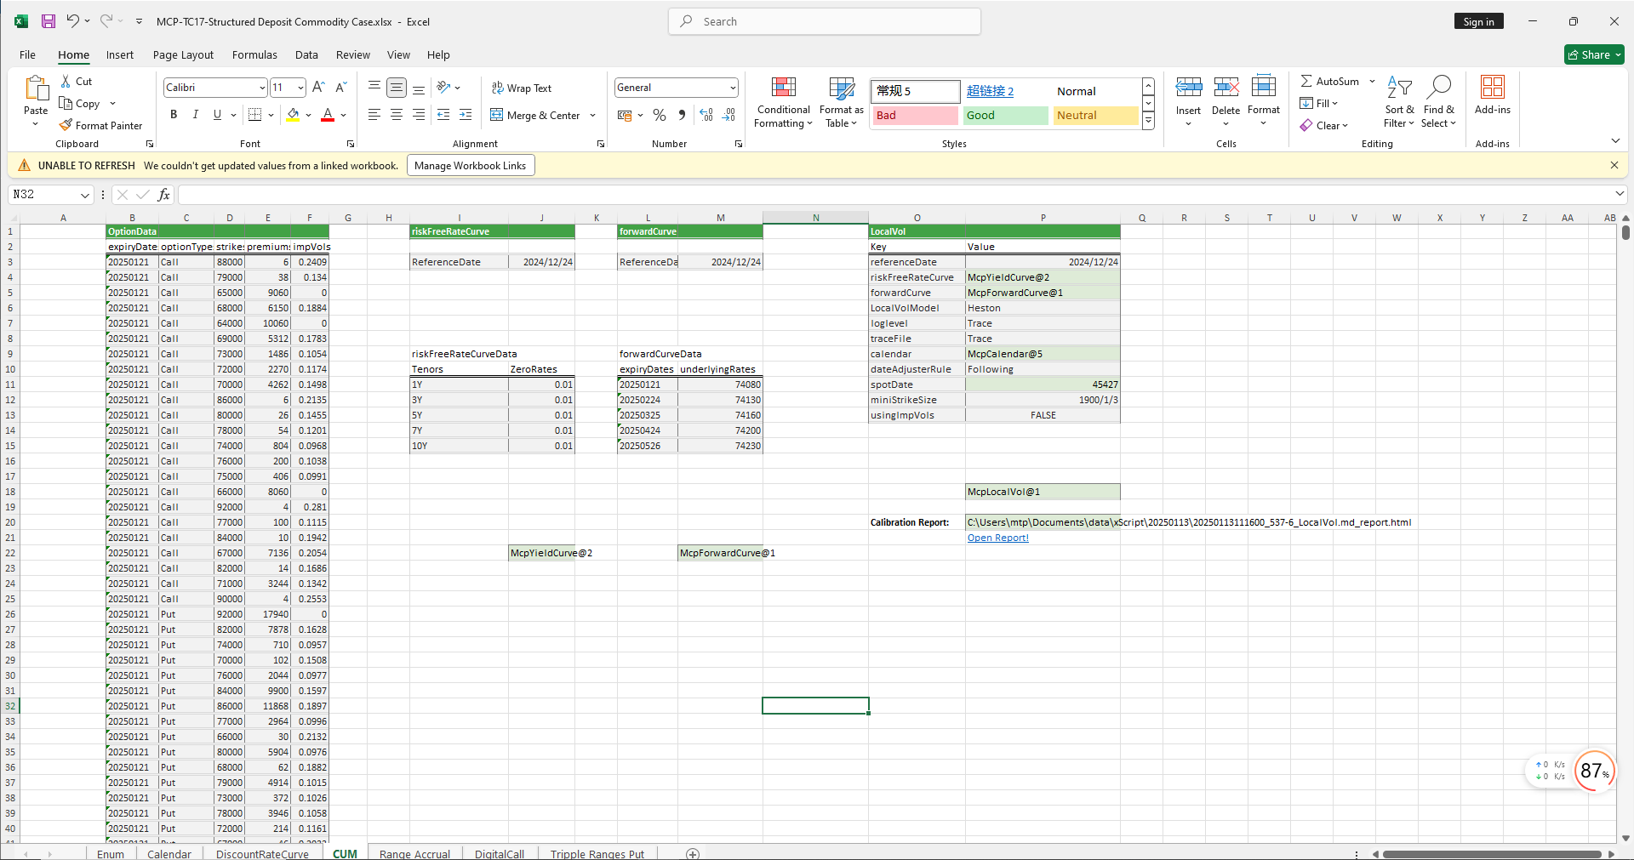
Task: Click the Cut scissors icon
Action: tap(66, 82)
